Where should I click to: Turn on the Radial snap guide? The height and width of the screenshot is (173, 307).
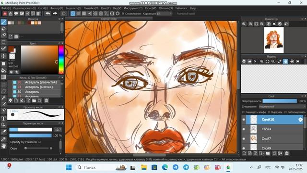95,13
